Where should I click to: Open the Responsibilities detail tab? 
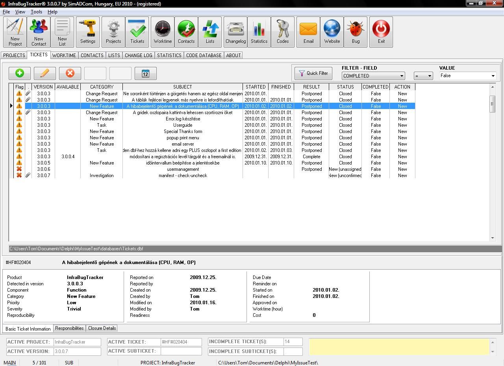[69, 328]
